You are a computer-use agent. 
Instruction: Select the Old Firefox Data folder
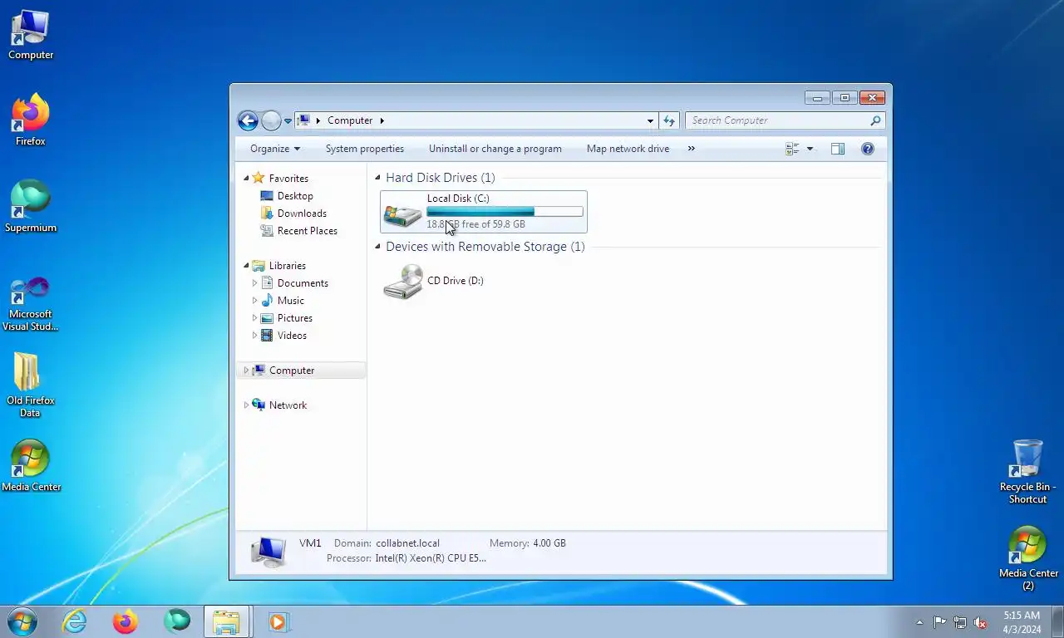tap(31, 385)
